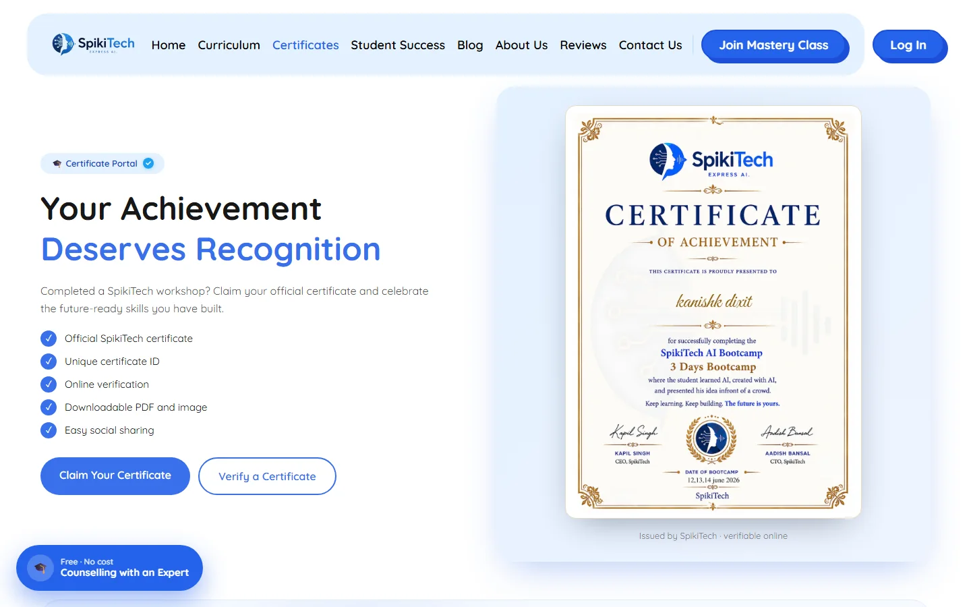Viewport: 971px width, 607px height.
Task: Click the Aadish Bansal signature on the certificate
Action: click(x=787, y=432)
